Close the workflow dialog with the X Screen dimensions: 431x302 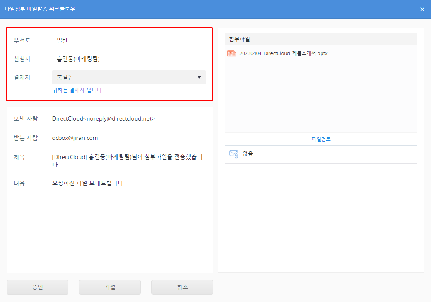[422, 10]
